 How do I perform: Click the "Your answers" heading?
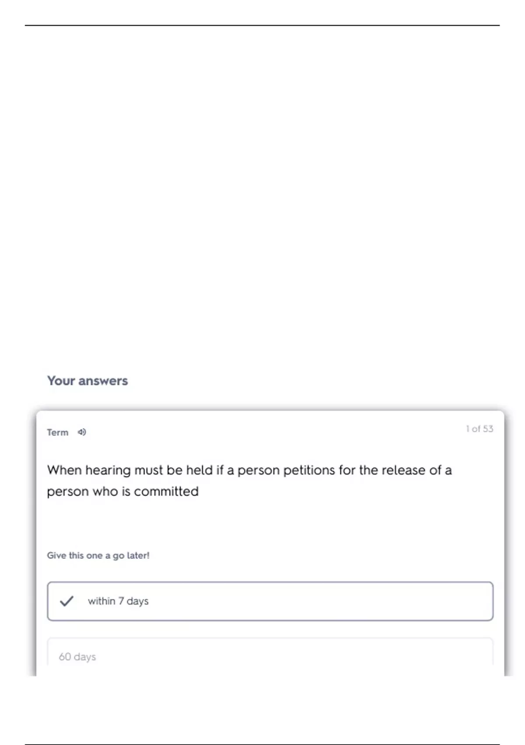tap(87, 380)
